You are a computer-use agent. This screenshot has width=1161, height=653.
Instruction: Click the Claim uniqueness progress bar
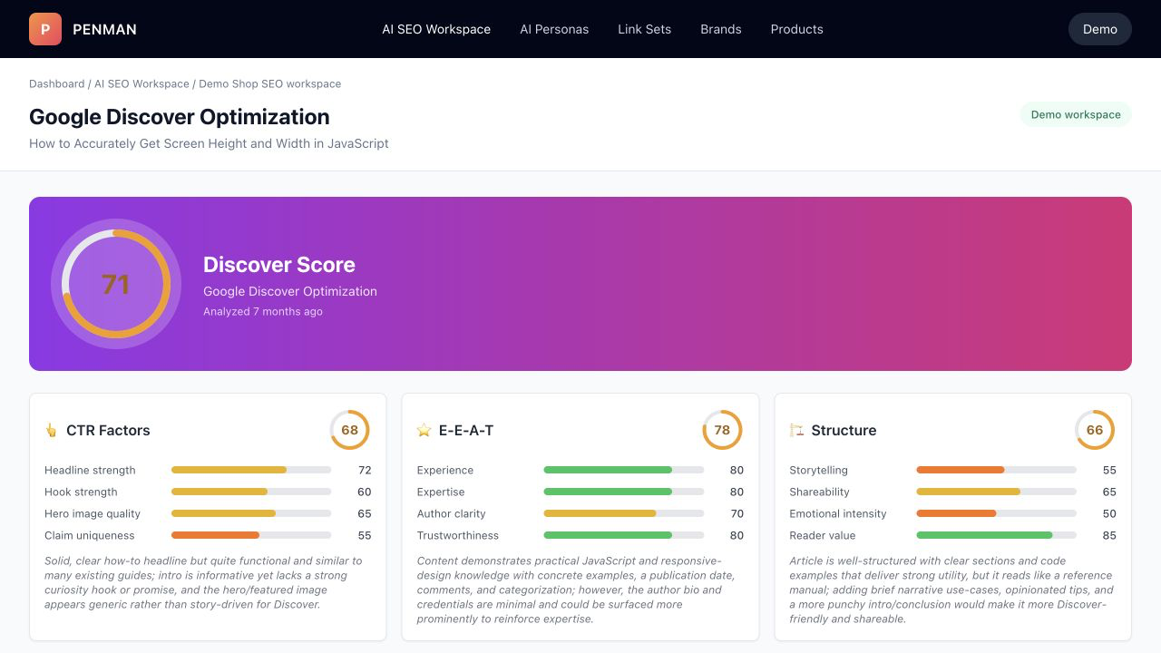point(251,535)
